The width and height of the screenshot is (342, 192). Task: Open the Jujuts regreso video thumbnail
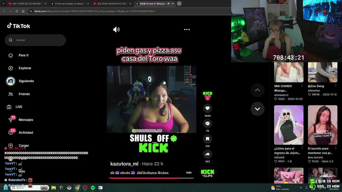click(289, 125)
